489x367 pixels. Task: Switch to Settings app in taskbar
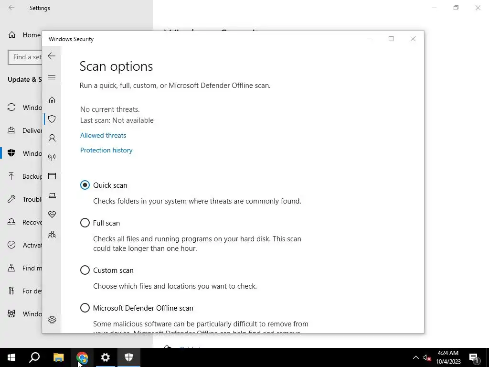click(106, 357)
